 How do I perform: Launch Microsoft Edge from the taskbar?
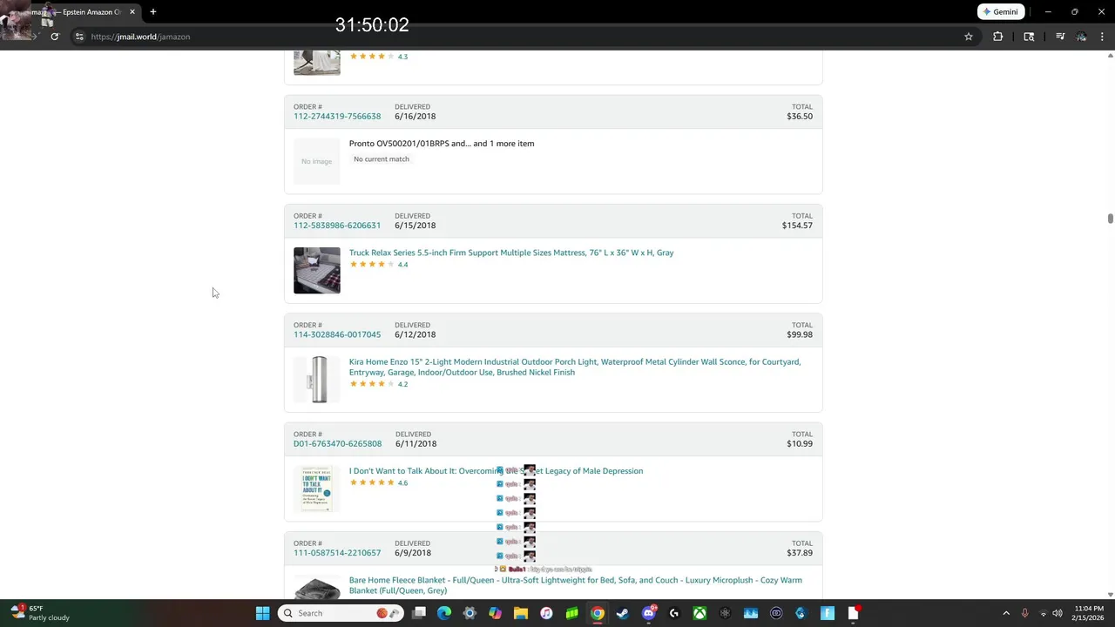(444, 613)
